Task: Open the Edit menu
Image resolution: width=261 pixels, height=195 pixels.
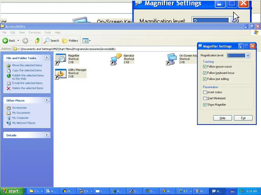Action: pos(13,32)
